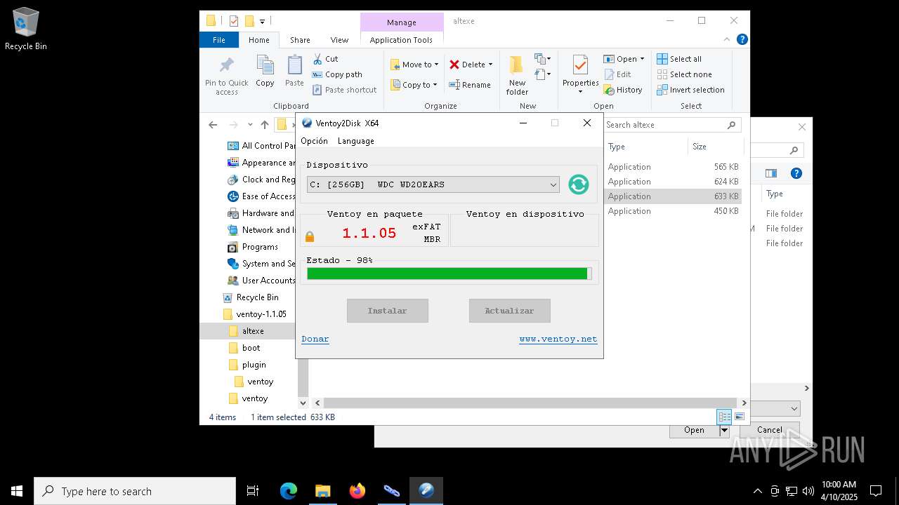Open Recycle Bin on desktop

(x=26, y=29)
